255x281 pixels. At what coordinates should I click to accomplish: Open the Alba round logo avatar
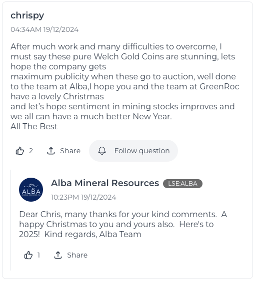coord(31,190)
